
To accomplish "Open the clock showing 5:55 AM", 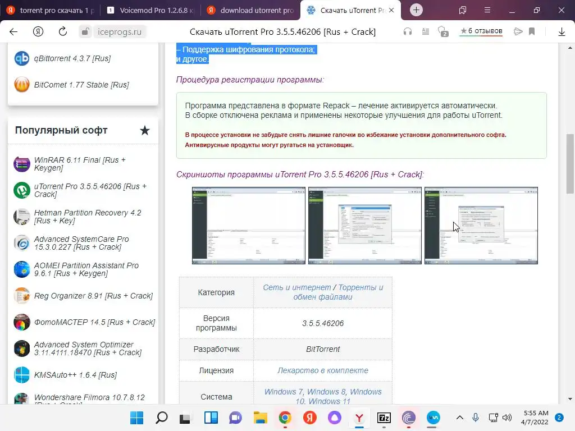I will (x=535, y=418).
